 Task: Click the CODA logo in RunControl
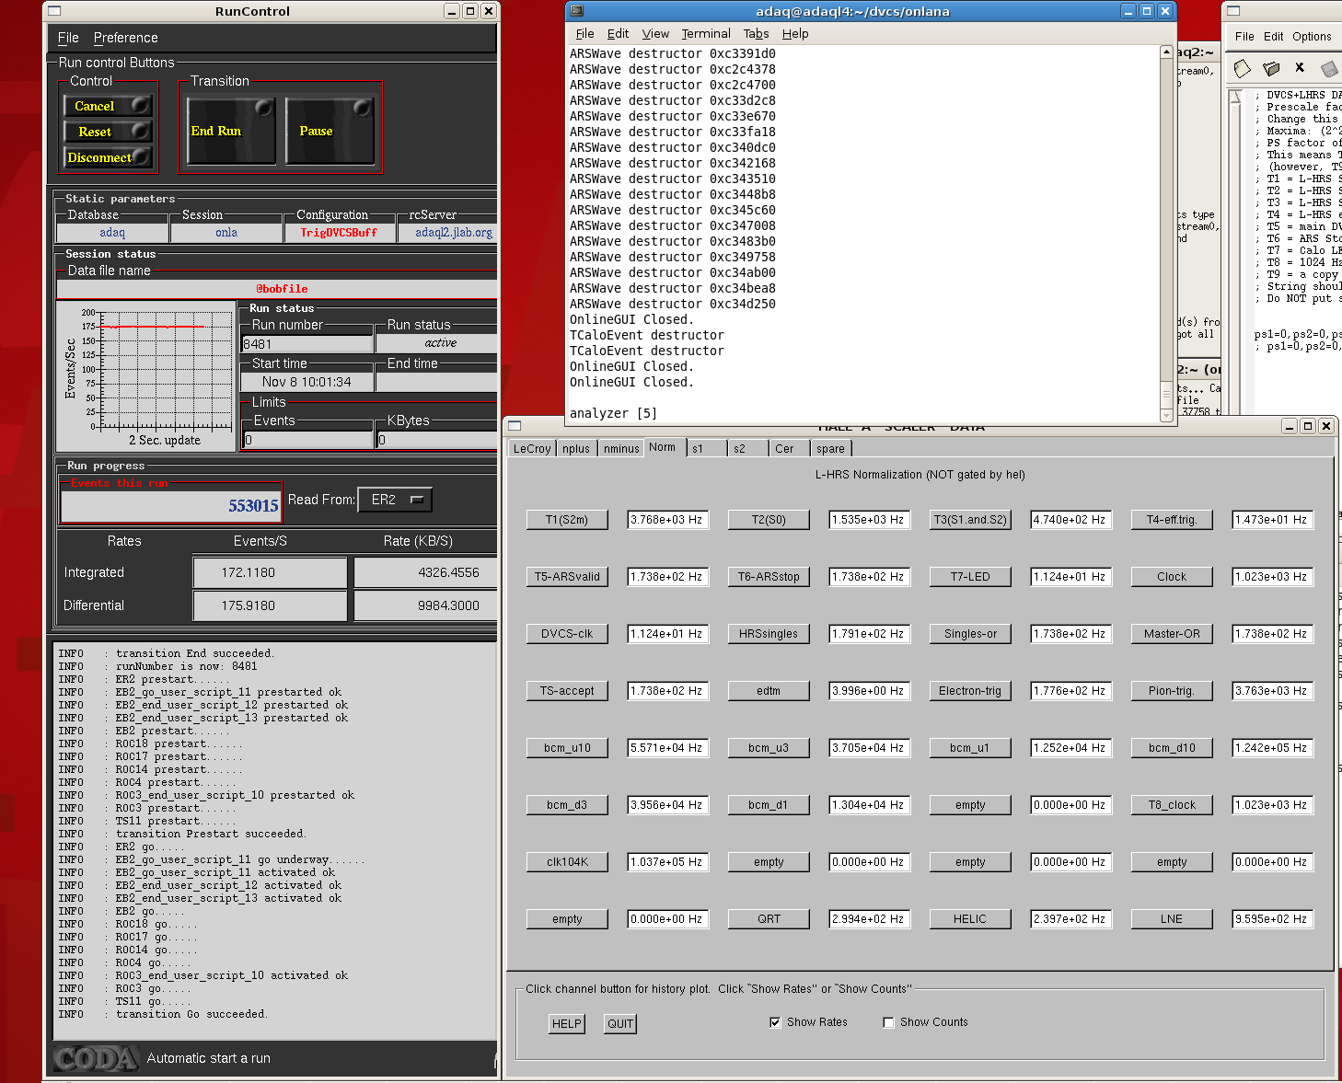click(96, 1058)
